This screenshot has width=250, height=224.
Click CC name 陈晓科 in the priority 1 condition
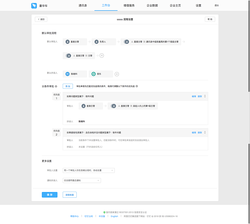pyautogui.click(x=82, y=122)
